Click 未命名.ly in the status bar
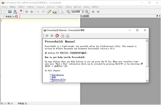 point(22,103)
